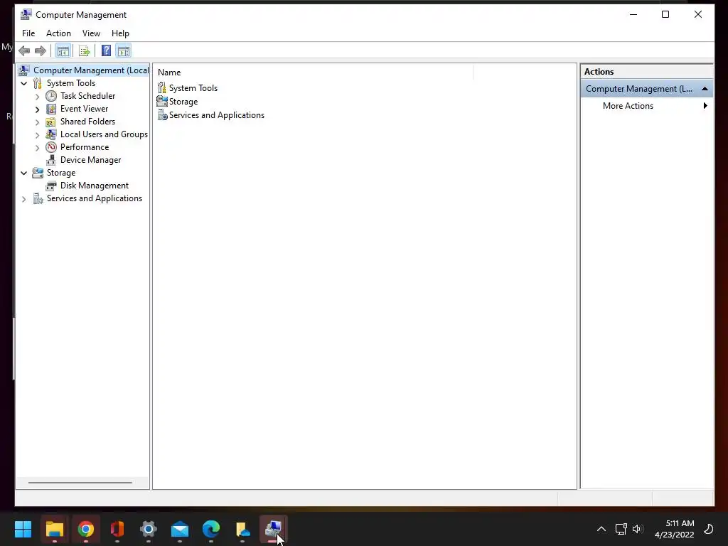Toggle Show/Hide Action Pane toolbar icon

tap(124, 50)
